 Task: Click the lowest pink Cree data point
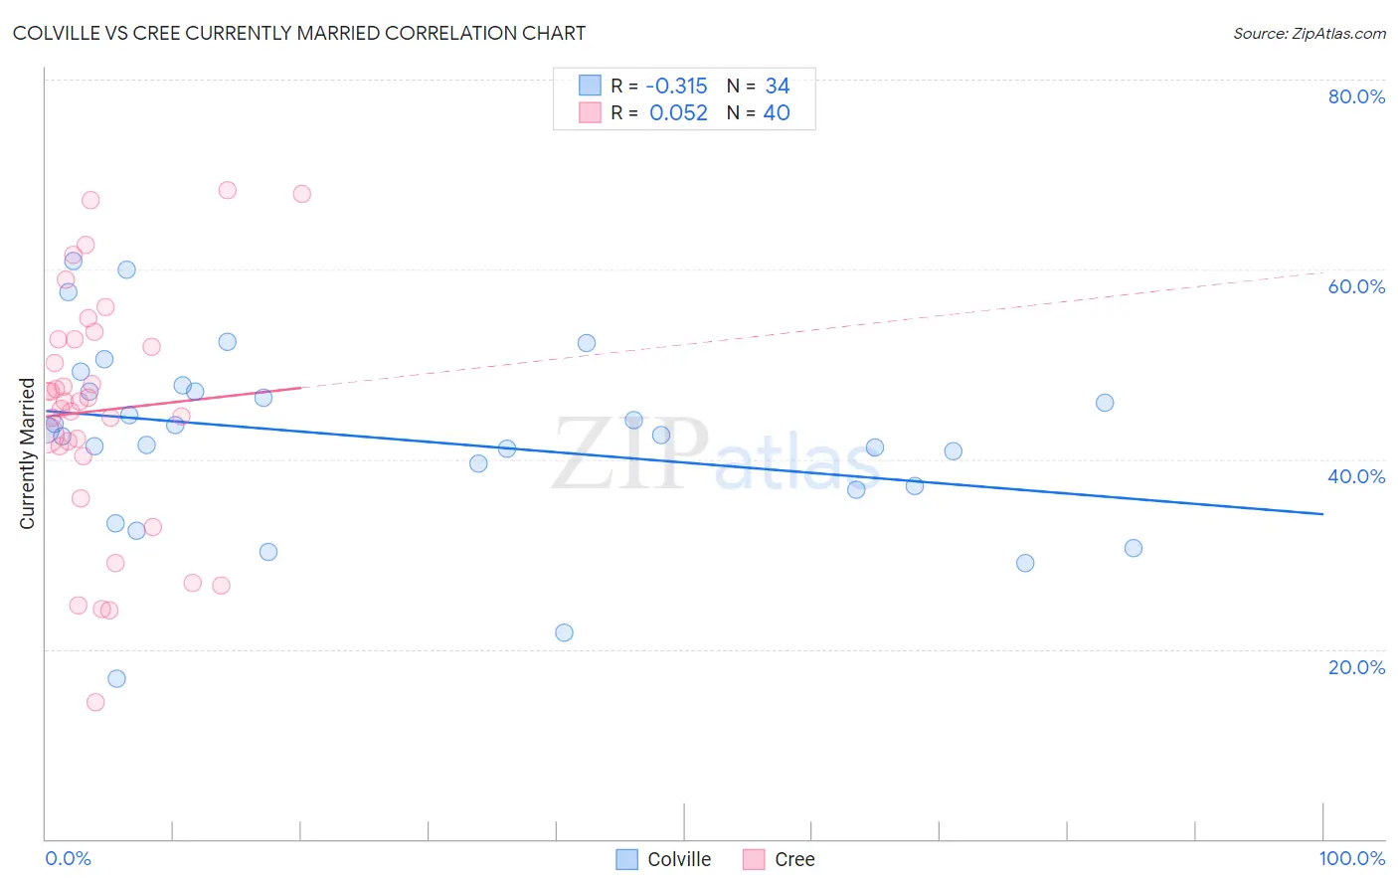pyautogui.click(x=95, y=702)
